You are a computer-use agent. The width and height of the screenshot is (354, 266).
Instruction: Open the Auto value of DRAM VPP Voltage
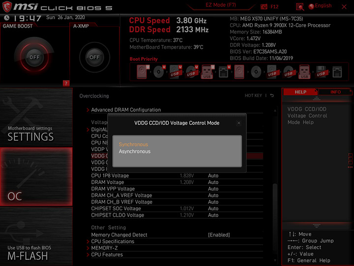pos(213,189)
